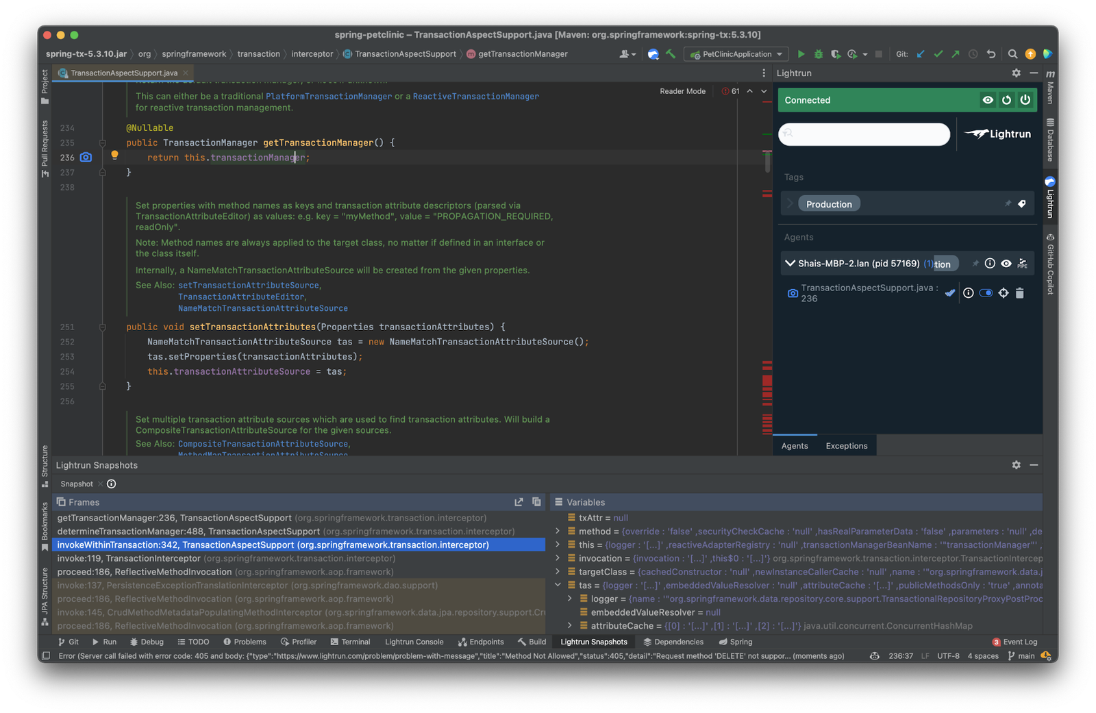Follow the NameMatchTransactionAttributeSource See Also link
The image size is (1096, 713).
click(x=263, y=309)
